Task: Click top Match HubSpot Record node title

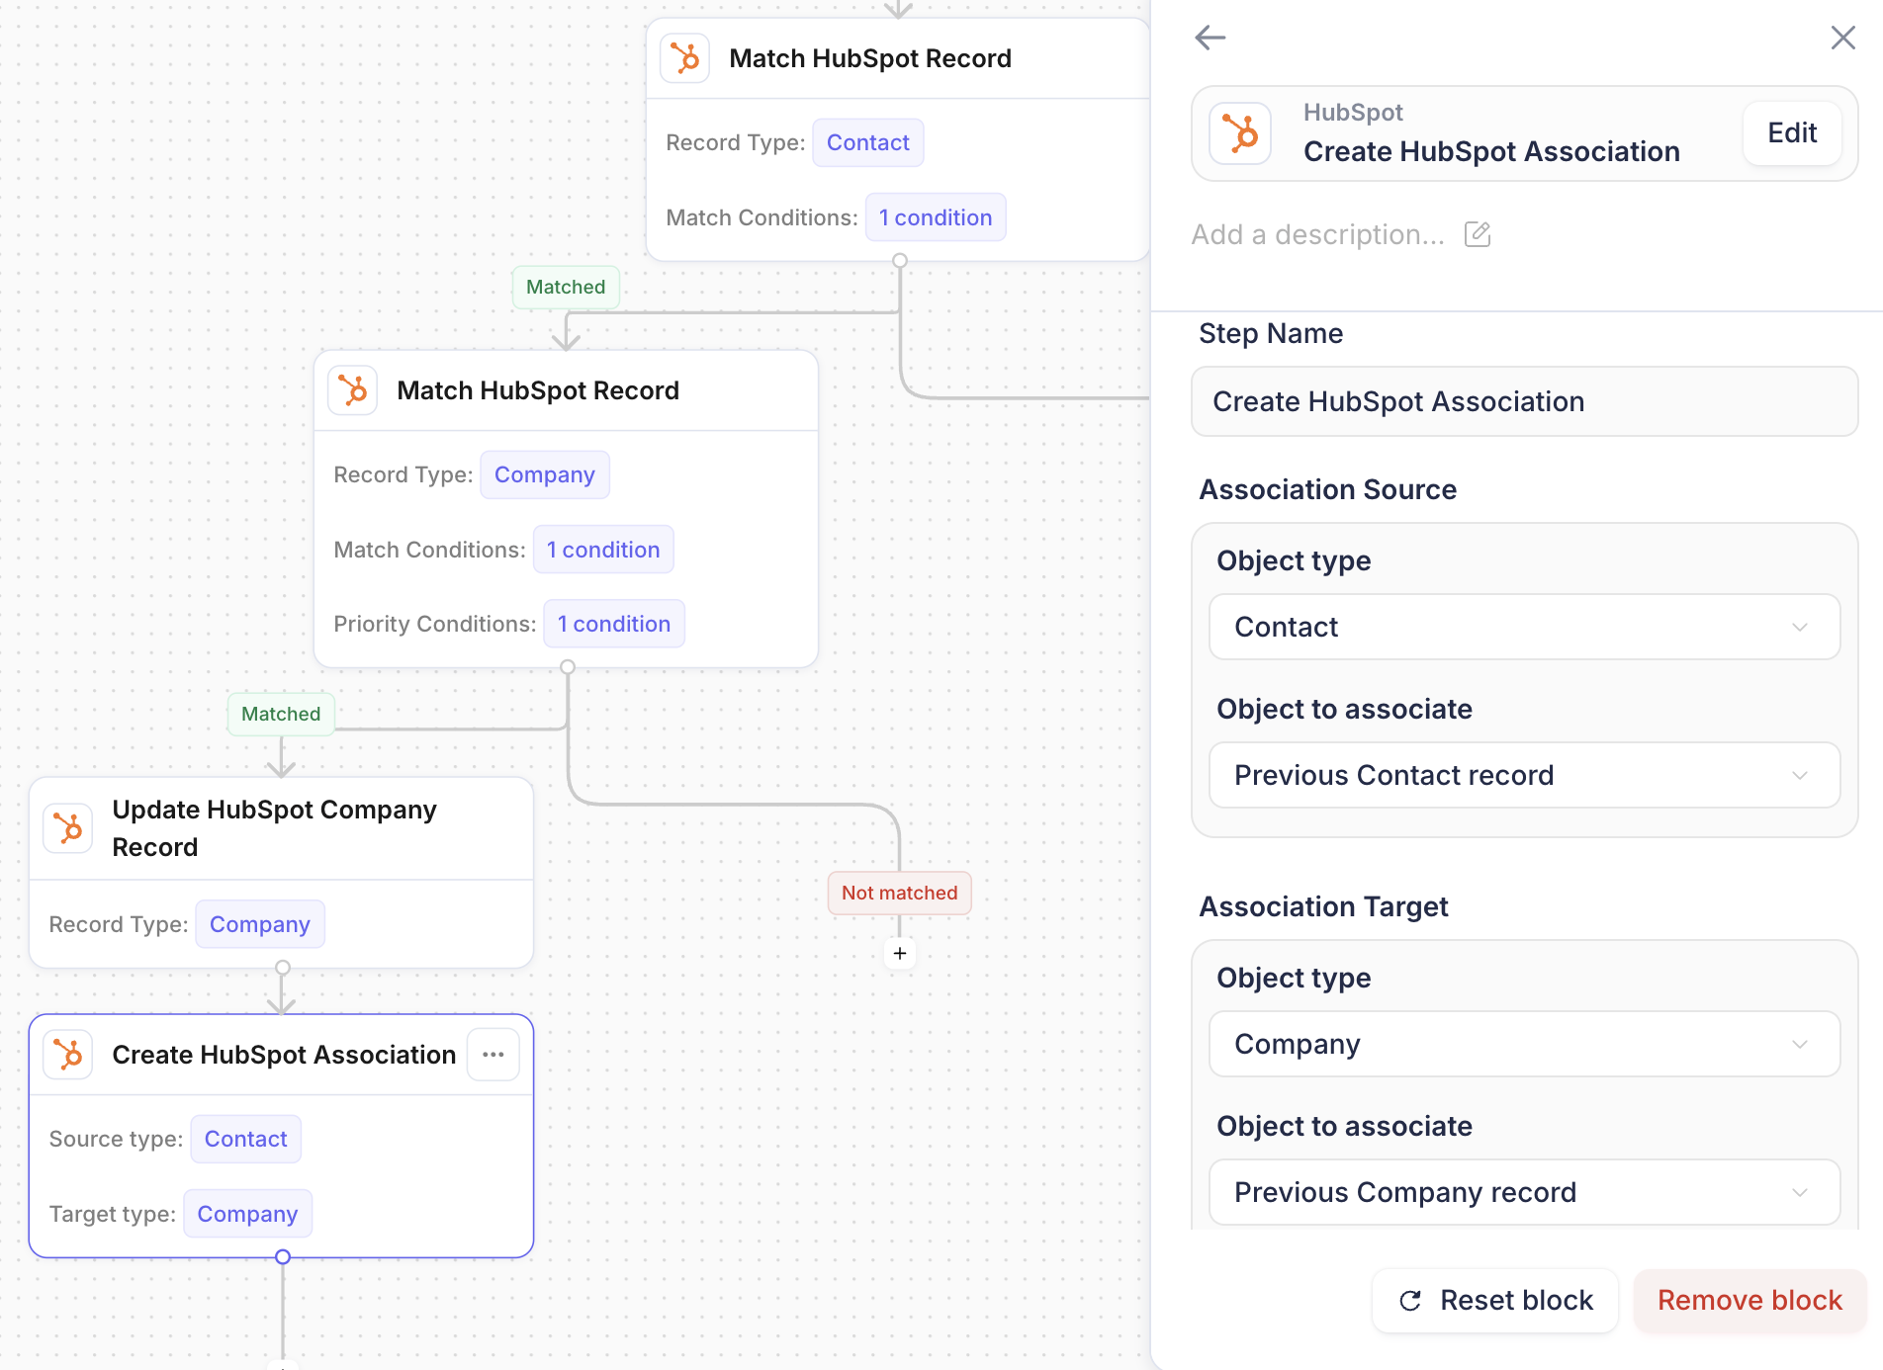Action: pyautogui.click(x=870, y=58)
